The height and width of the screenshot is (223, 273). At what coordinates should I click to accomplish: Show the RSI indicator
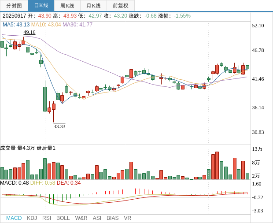tap(47, 218)
